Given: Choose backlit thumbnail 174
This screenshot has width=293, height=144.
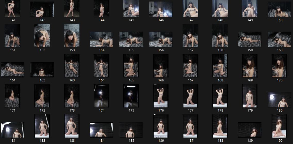Looking at the screenshot, I should (101, 96).
